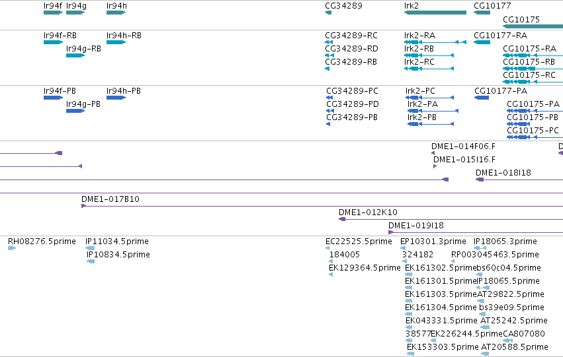Select the CG10175 gene label
Image resolution: width=563 pixels, height=357 pixels.
(x=521, y=20)
